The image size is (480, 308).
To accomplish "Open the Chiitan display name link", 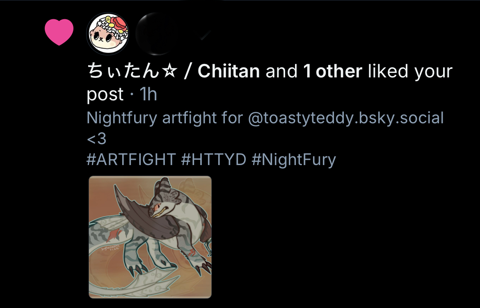I will coord(173,71).
